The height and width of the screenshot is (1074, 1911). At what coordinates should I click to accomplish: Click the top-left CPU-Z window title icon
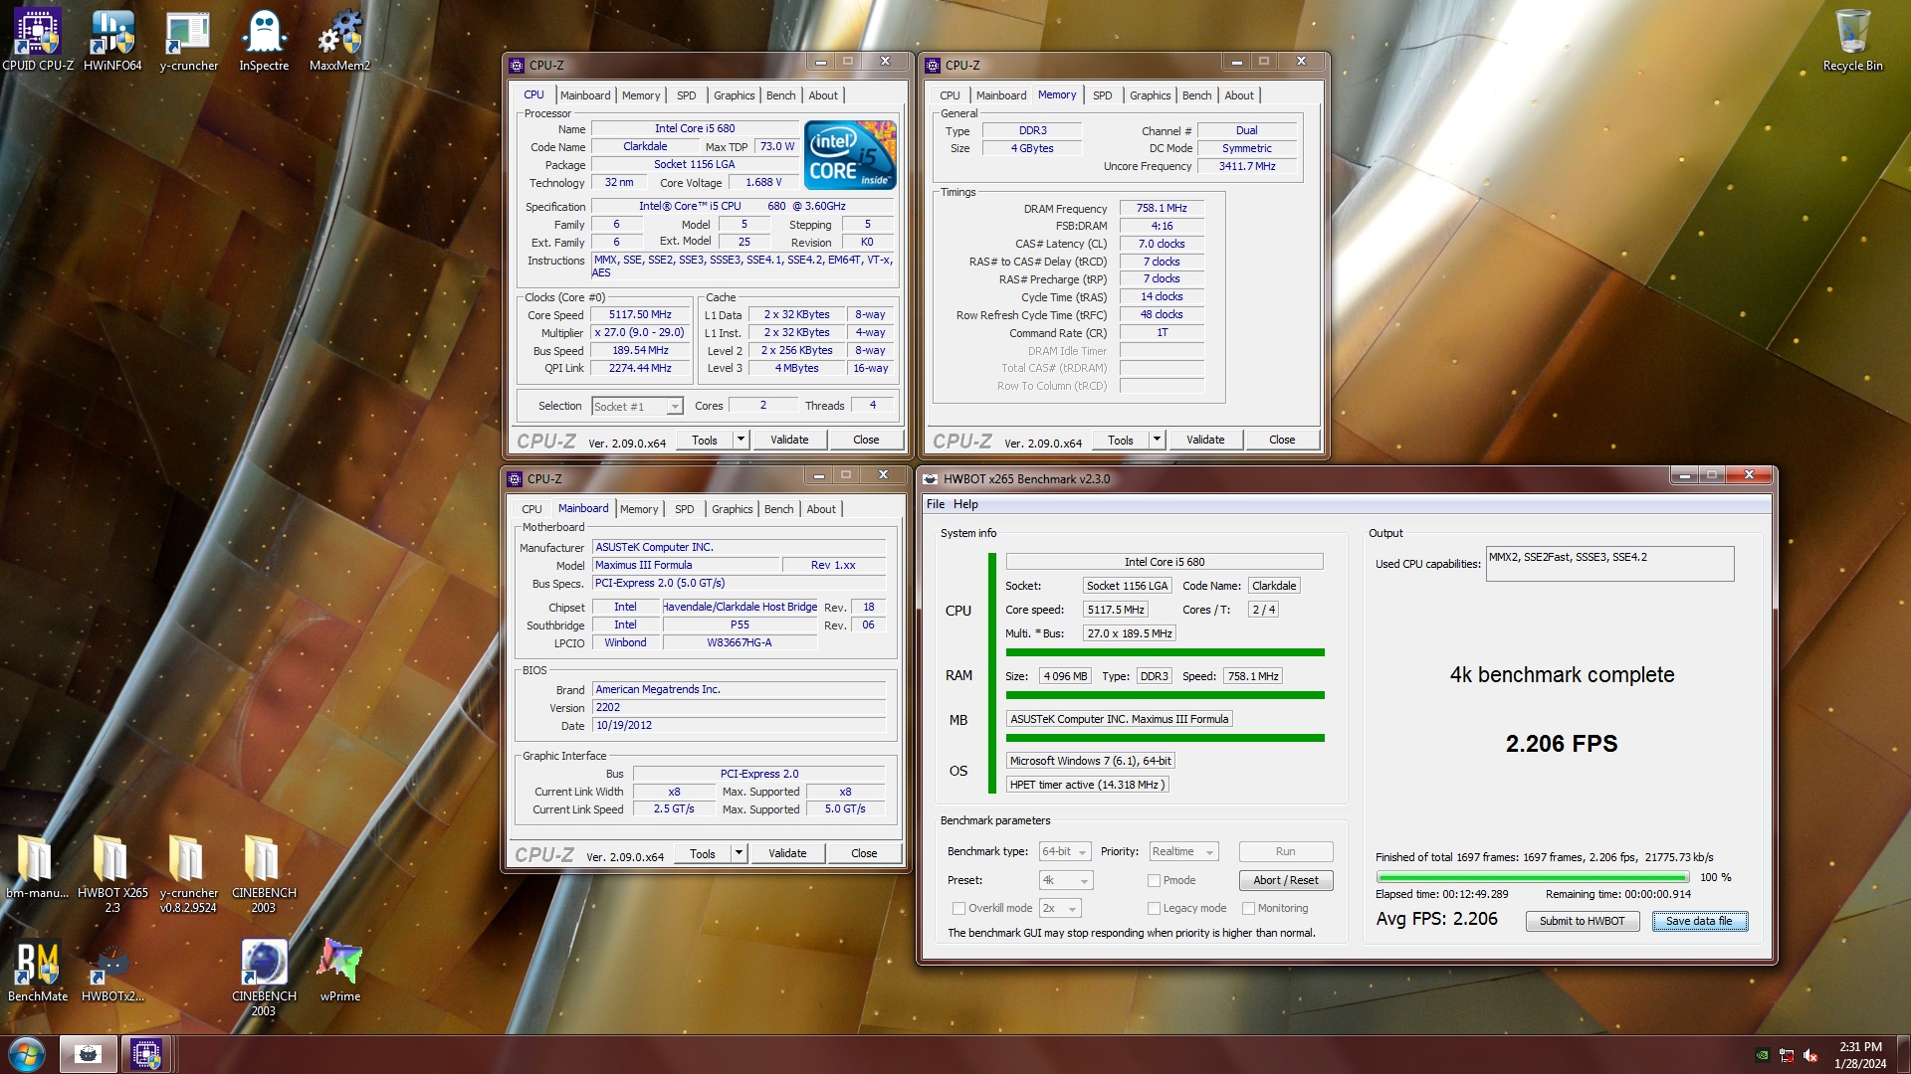coord(517,66)
